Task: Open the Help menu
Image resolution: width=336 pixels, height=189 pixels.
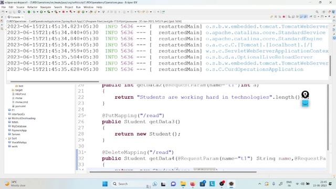Action: pos(99,7)
